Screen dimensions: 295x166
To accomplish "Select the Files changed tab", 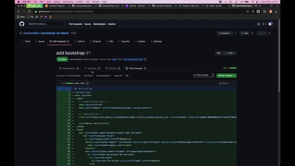I will click(x=136, y=68).
